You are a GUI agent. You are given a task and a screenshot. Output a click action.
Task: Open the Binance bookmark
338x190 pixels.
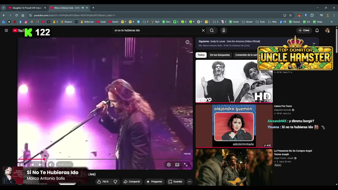click(x=66, y=22)
